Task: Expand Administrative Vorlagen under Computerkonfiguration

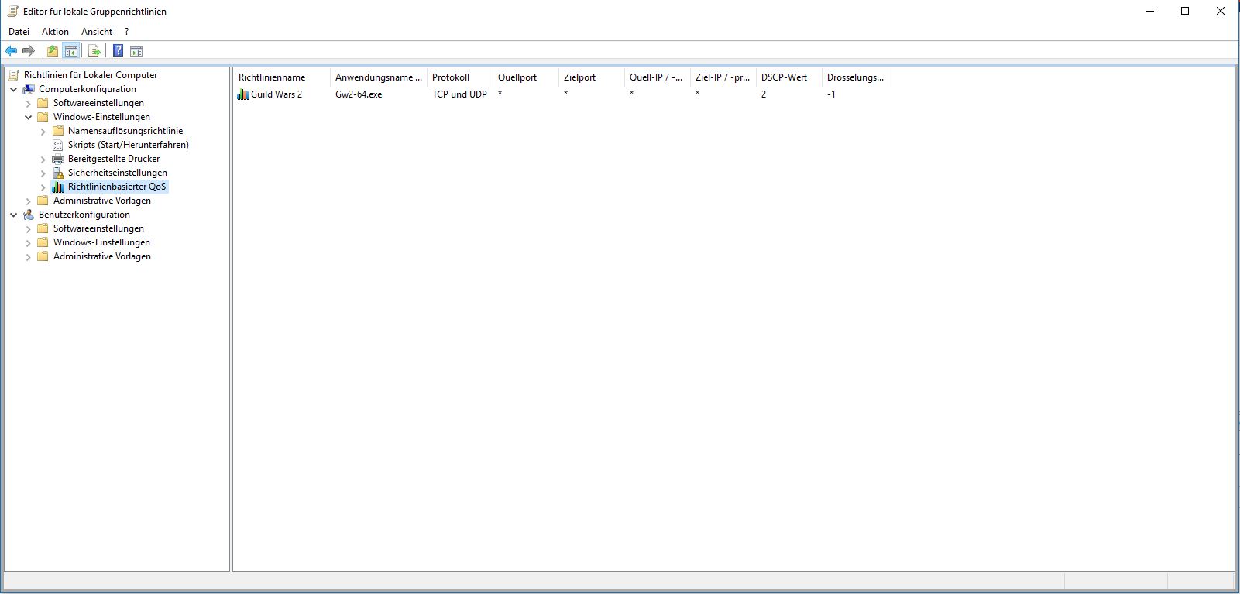Action: (29, 201)
